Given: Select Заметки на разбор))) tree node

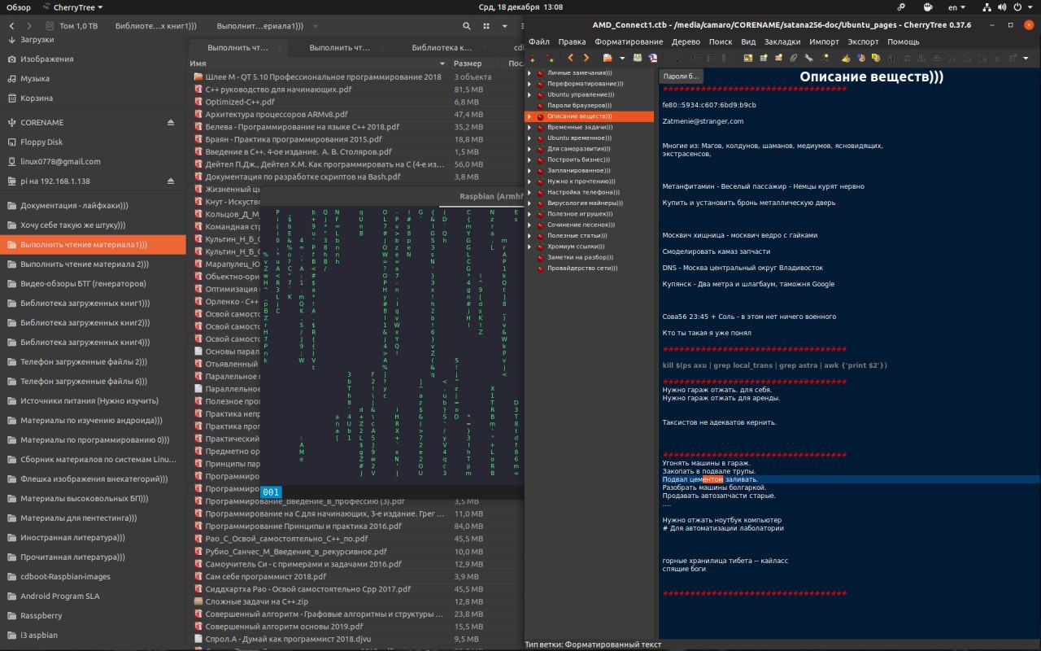Looking at the screenshot, I should coord(579,257).
